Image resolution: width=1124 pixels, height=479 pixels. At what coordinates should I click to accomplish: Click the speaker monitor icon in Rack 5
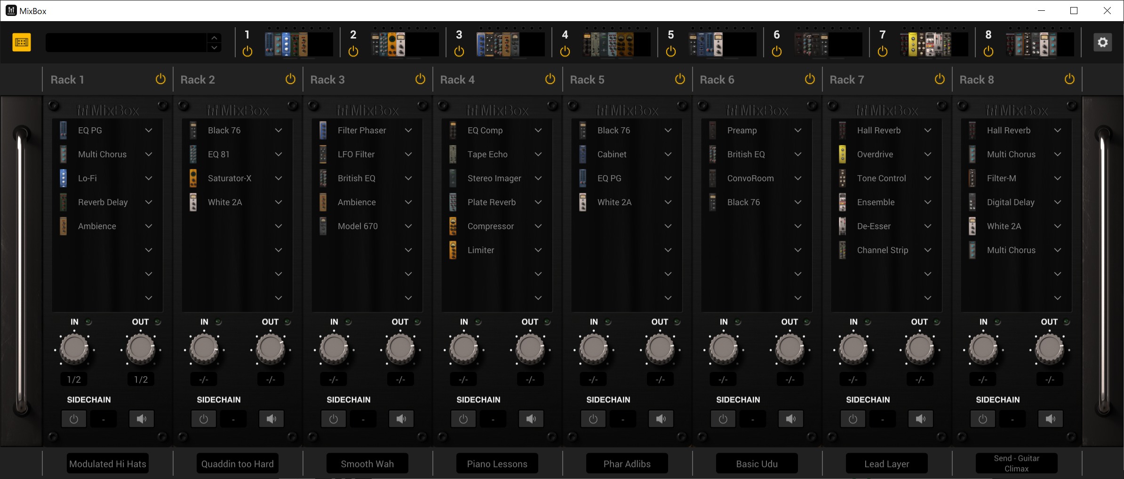pos(661,418)
